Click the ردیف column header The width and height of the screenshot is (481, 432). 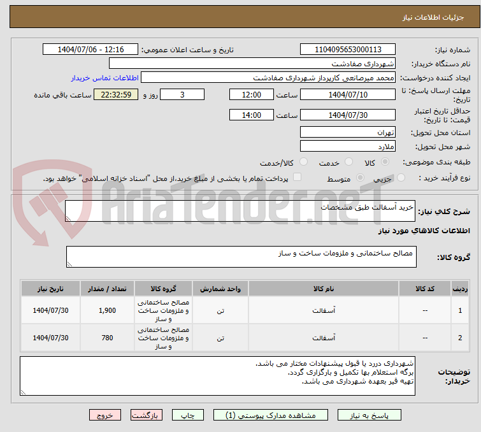(x=460, y=289)
